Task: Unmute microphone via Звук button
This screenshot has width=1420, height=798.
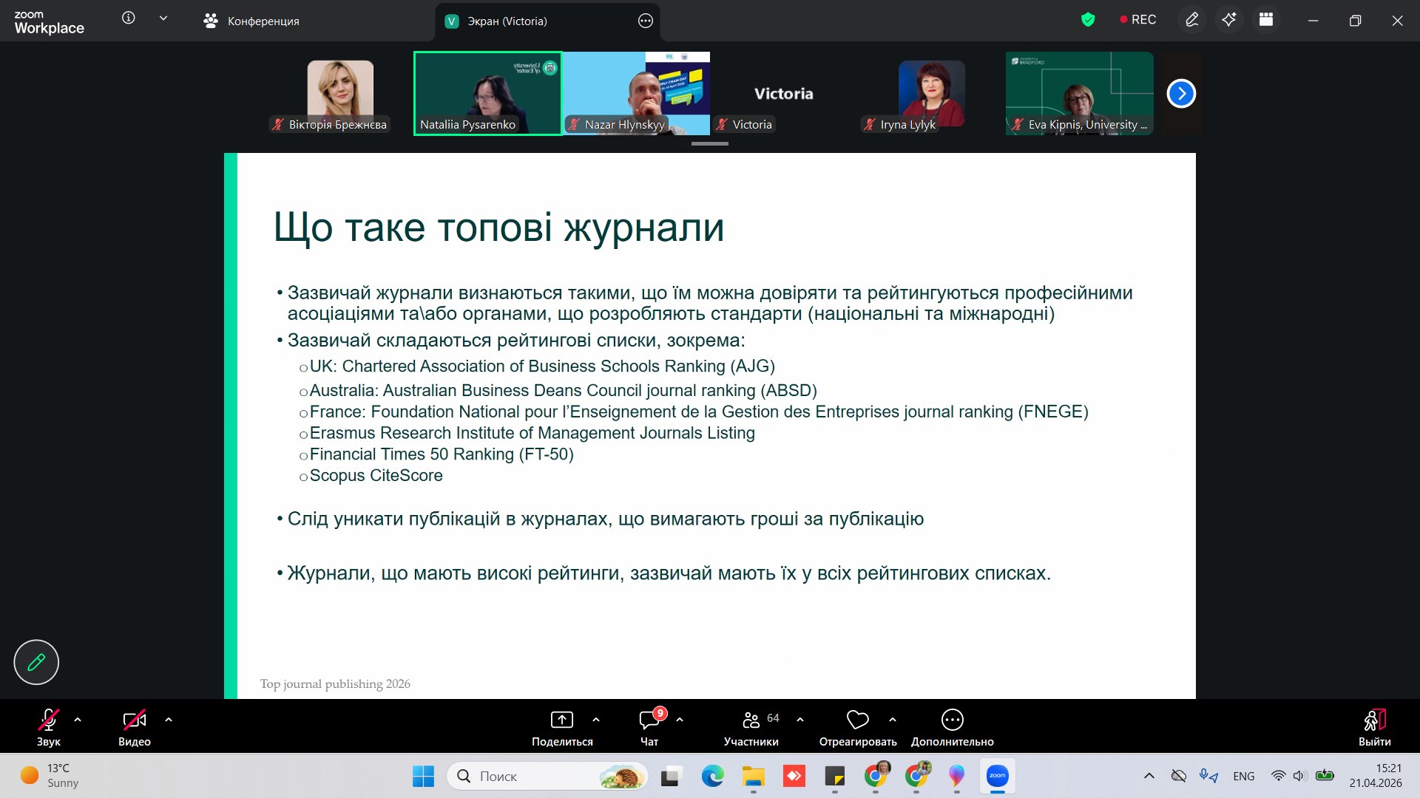Action: [x=48, y=720]
